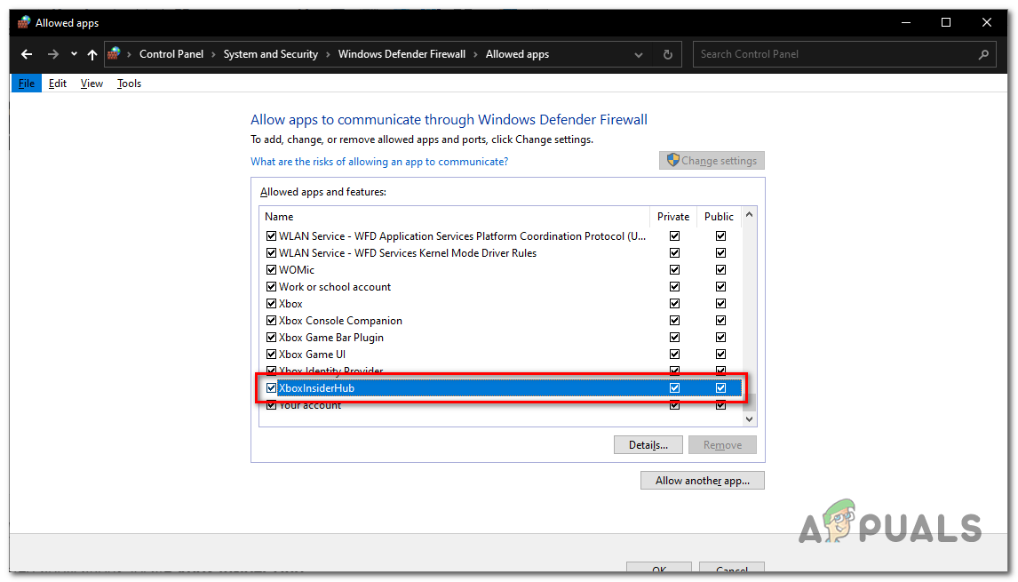The width and height of the screenshot is (1018, 582).
Task: Refresh the Allowed apps page
Action: coord(667,54)
